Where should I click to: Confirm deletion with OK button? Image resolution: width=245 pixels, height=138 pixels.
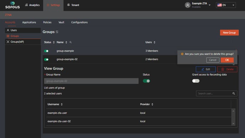[227, 60]
